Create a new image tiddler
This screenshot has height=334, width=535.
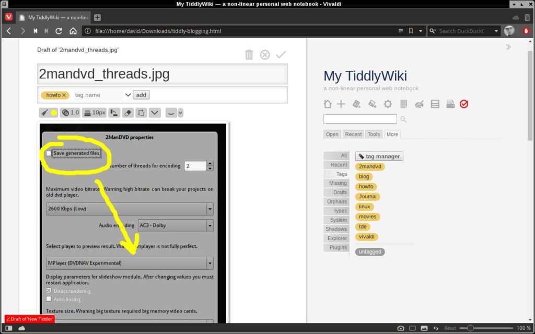click(372, 104)
